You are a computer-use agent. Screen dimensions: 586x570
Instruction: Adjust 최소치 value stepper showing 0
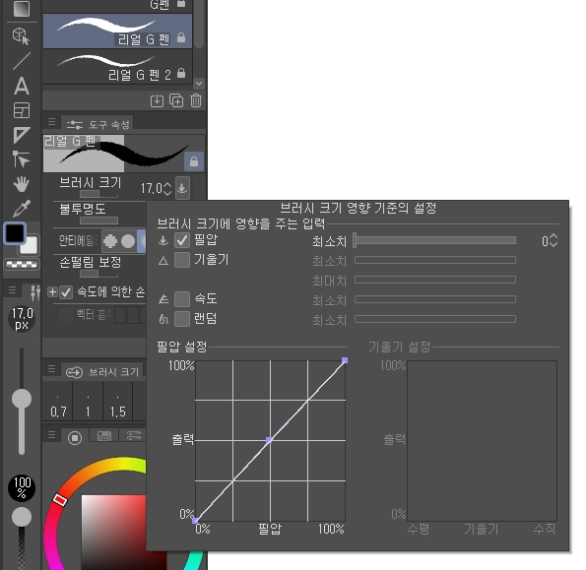tap(553, 240)
